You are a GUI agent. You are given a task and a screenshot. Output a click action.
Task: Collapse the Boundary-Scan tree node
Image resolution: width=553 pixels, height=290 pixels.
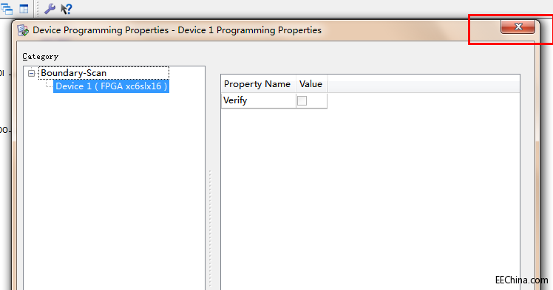click(31, 73)
